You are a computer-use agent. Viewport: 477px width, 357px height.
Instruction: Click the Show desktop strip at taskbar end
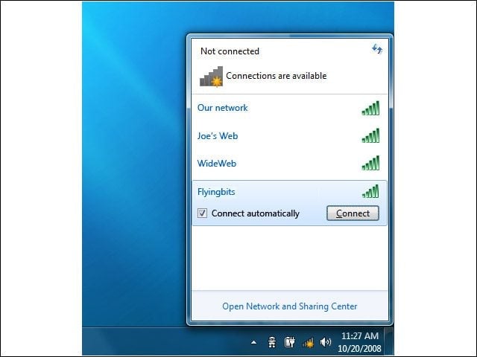389,341
